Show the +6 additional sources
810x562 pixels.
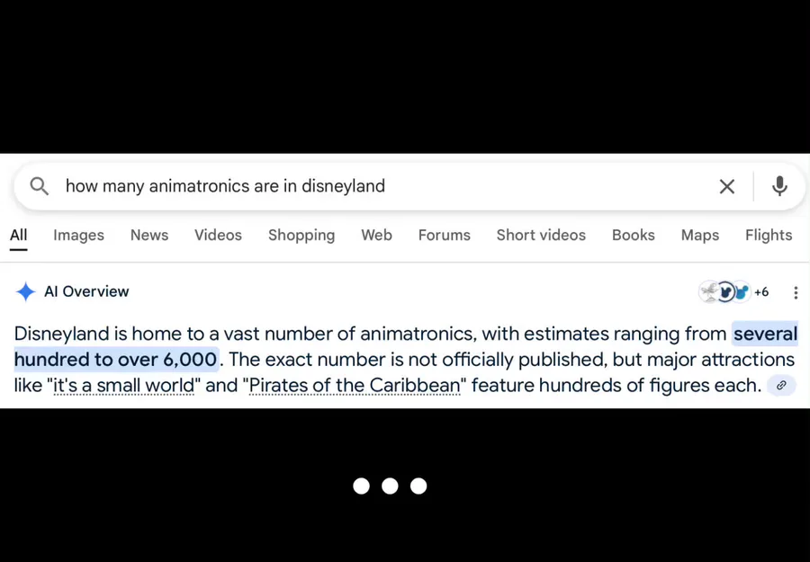[x=761, y=292]
